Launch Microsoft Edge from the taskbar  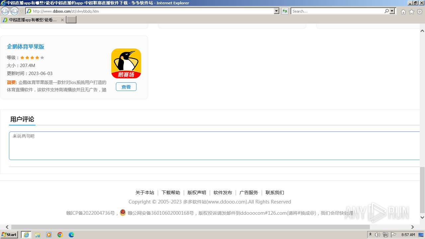(x=71, y=235)
